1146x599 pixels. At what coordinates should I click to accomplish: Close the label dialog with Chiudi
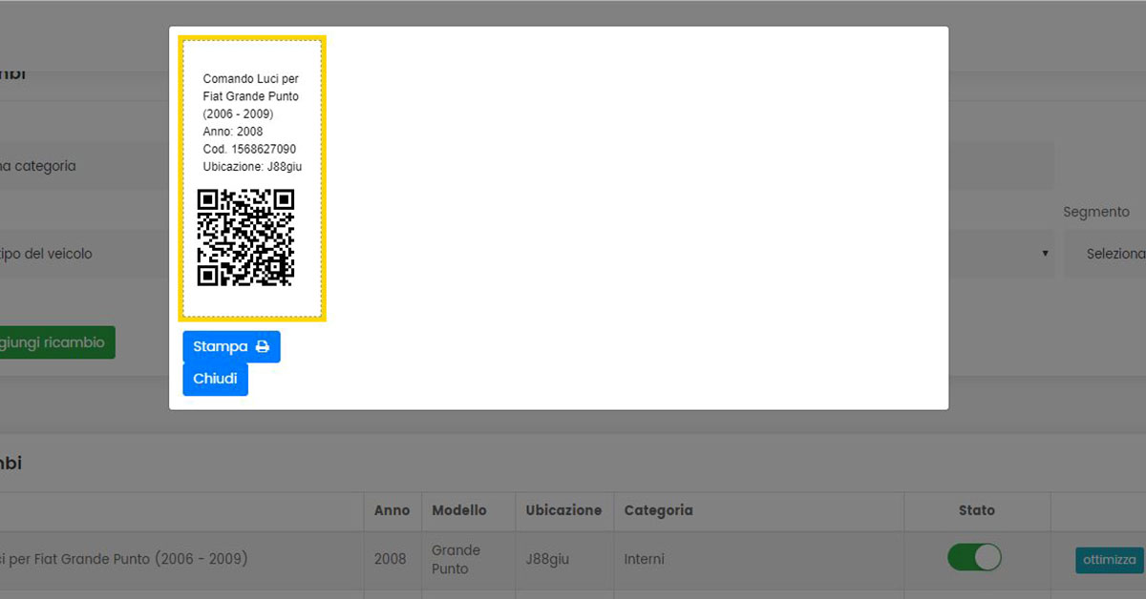pos(215,379)
